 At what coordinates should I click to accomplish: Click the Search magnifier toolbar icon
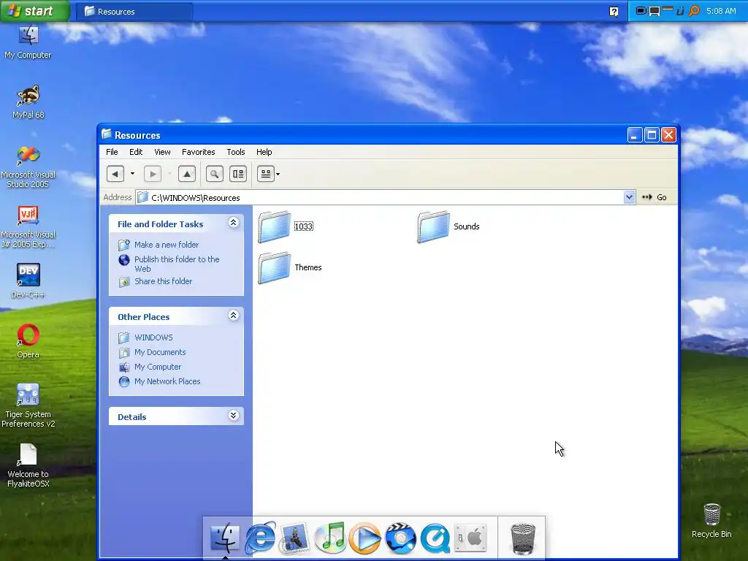tap(215, 174)
